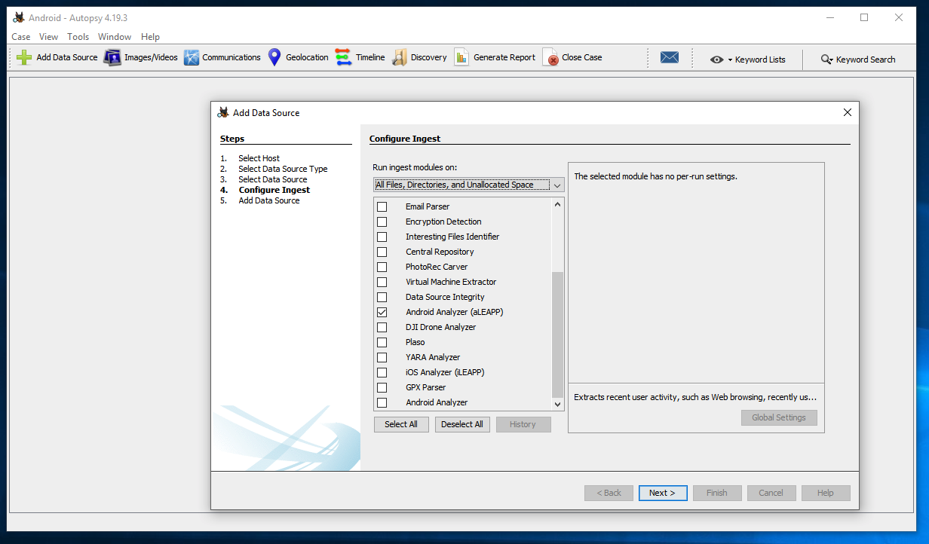Open the Keyword Lists dropdown
Viewport: 929px width, 544px height.
[x=731, y=60]
